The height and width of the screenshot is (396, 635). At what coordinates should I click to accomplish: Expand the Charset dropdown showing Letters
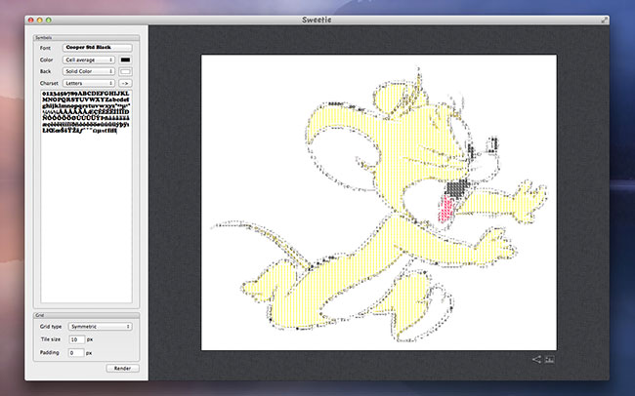(88, 85)
